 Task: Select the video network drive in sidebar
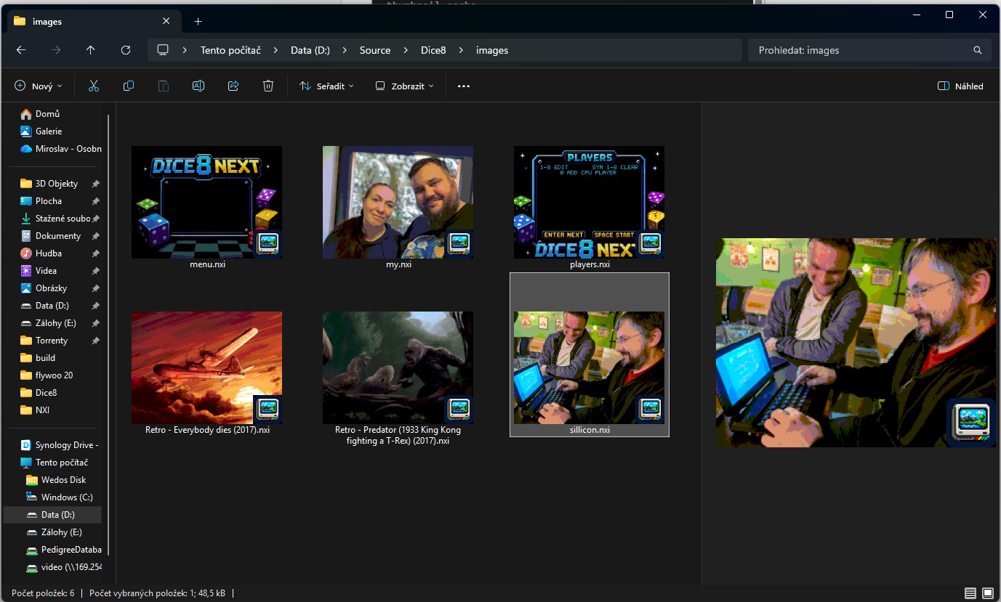(x=63, y=567)
